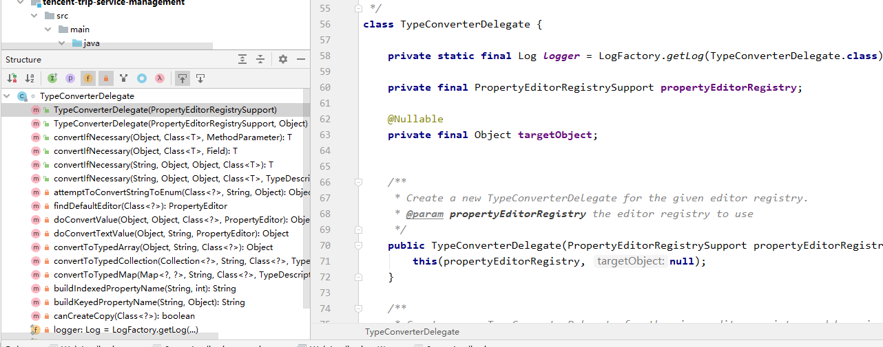The width and height of the screenshot is (883, 347).
Task: Click lock visibility icon on findDefaultEditor row
Action: pyautogui.click(x=46, y=206)
